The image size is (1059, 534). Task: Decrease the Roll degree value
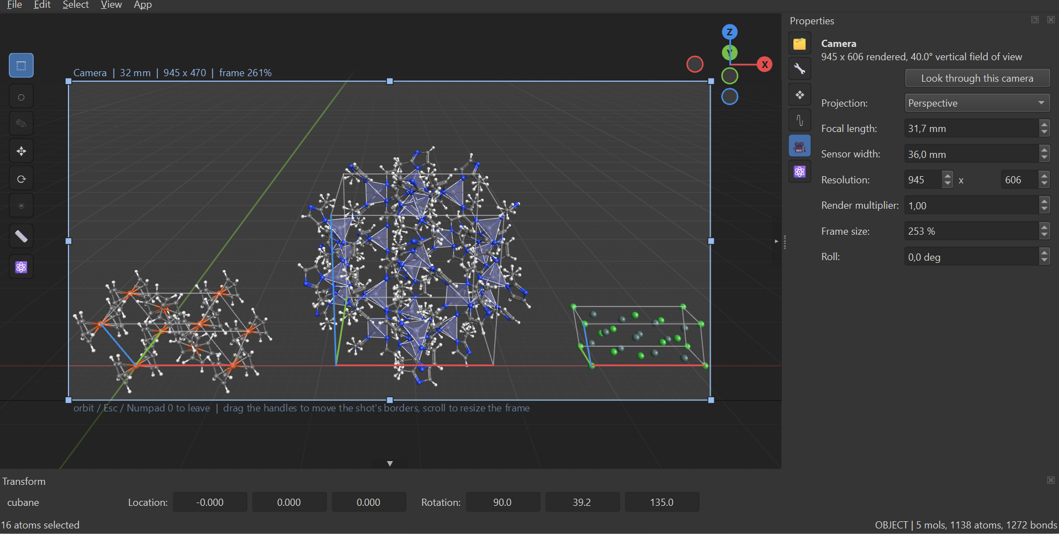point(1044,261)
